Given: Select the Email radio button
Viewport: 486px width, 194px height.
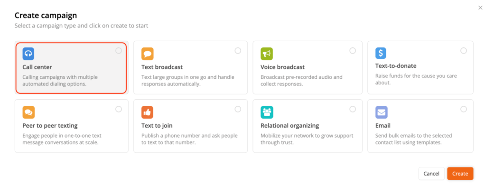Looking at the screenshot, I should (464, 109).
